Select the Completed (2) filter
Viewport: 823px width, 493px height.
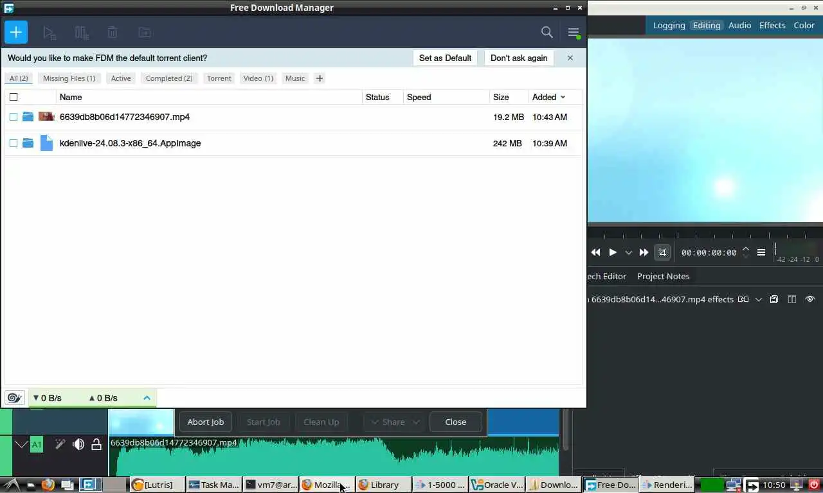(x=169, y=78)
